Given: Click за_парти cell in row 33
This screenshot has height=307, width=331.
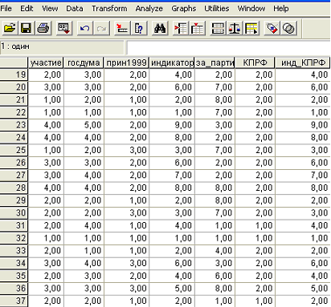Looking at the screenshot, I should click(x=215, y=250).
